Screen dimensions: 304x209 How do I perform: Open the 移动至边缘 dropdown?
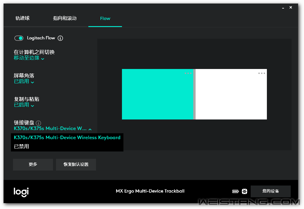pos(29,58)
